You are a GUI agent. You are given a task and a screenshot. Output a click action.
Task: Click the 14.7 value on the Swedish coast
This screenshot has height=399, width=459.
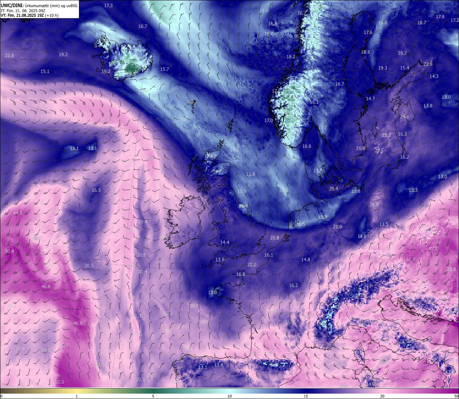coord(370,99)
